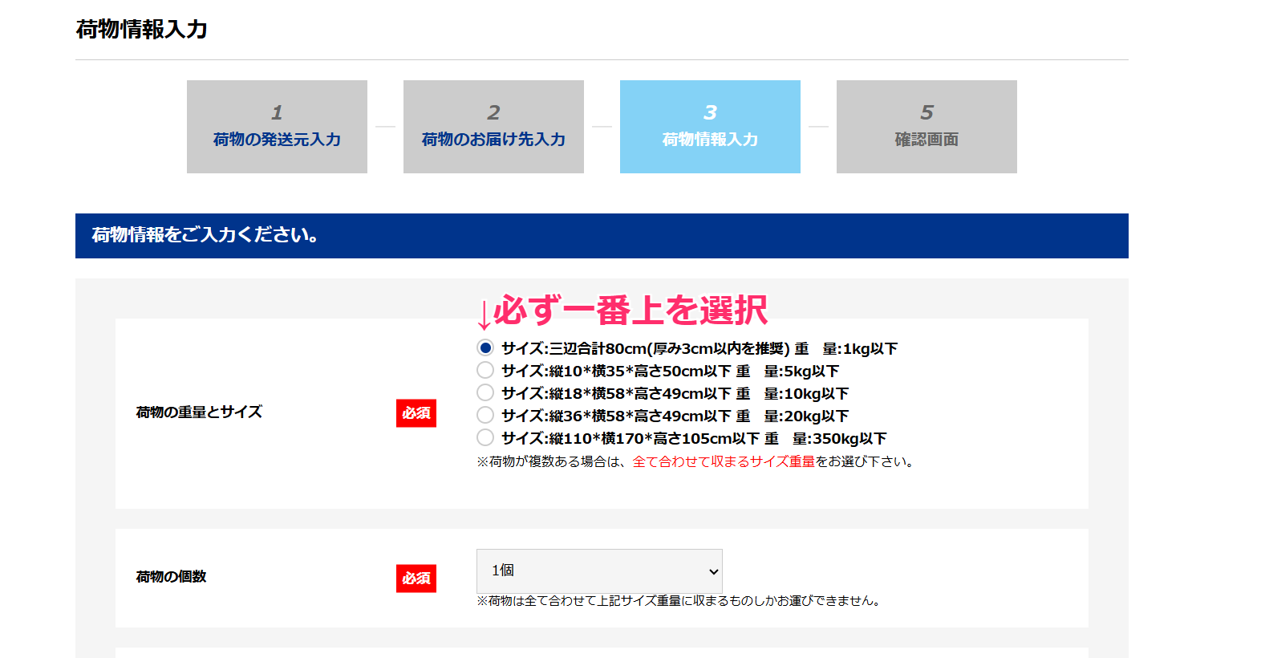
Task: Click the 必須 badge beside 荷物の重量とサイズ
Action: (416, 413)
